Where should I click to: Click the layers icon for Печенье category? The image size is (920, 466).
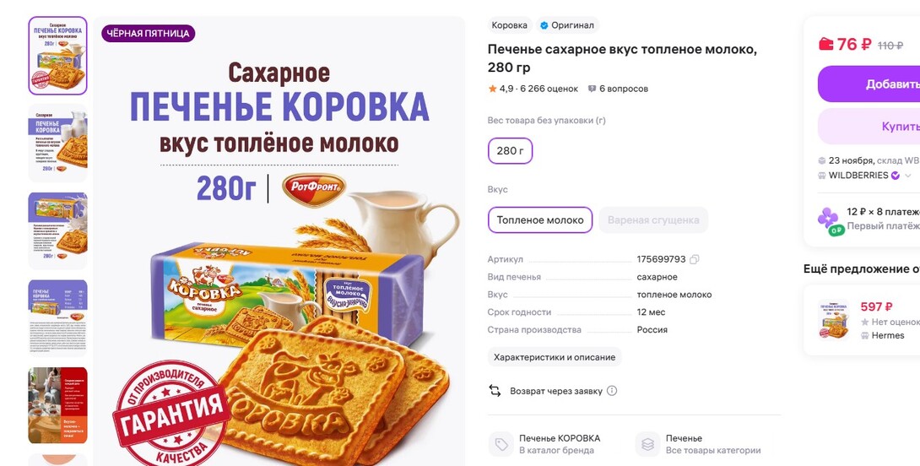[x=647, y=444]
